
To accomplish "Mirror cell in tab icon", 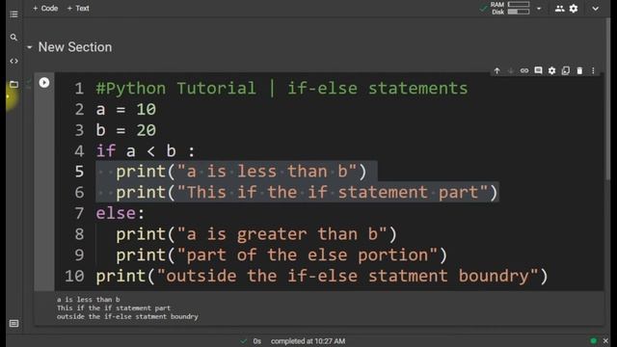I will point(566,70).
